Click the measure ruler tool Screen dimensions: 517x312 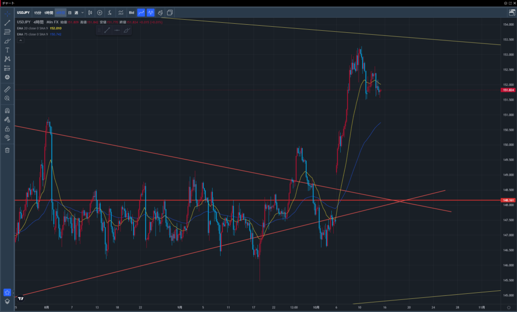7,89
